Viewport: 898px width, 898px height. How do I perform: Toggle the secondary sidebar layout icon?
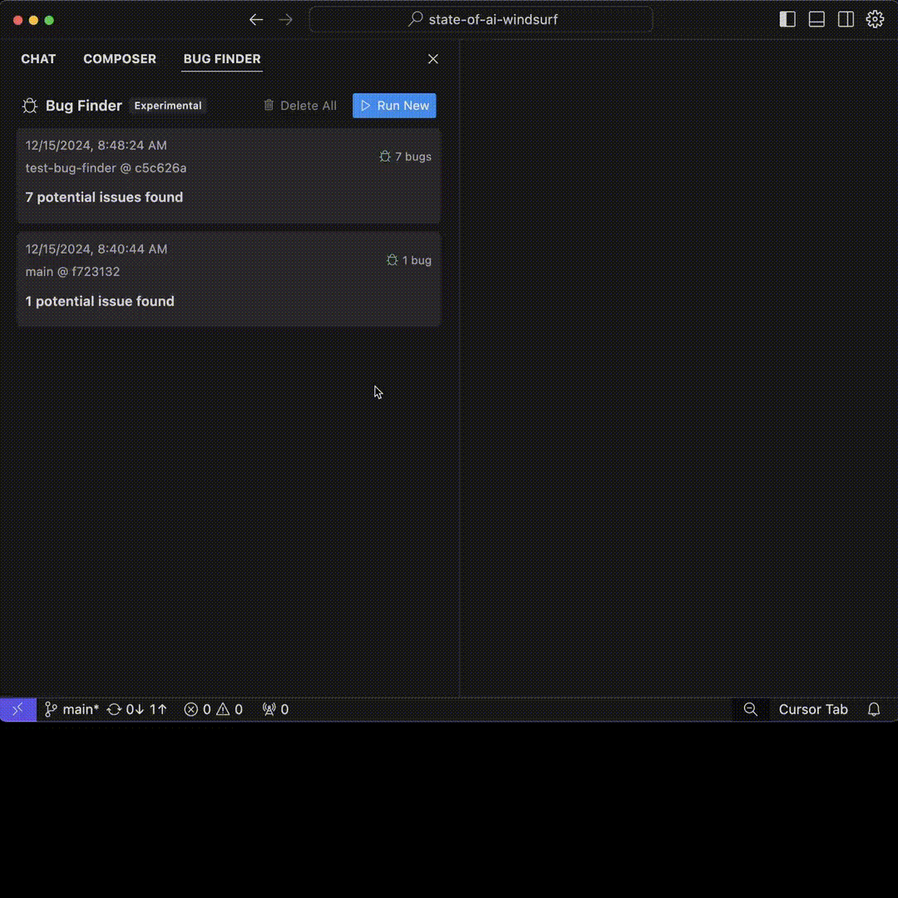(x=846, y=20)
